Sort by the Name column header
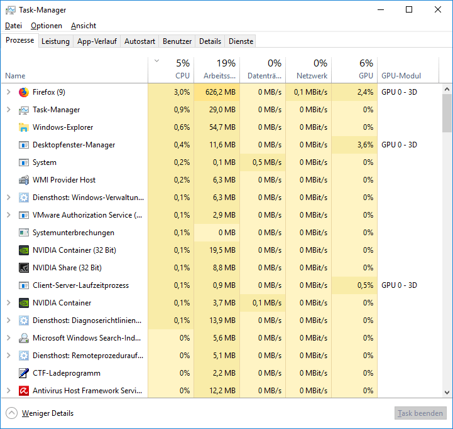Screen dimensions: 453x429 [75, 70]
